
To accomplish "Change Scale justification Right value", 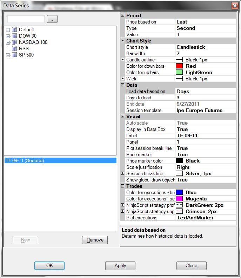I will click(206, 167).
